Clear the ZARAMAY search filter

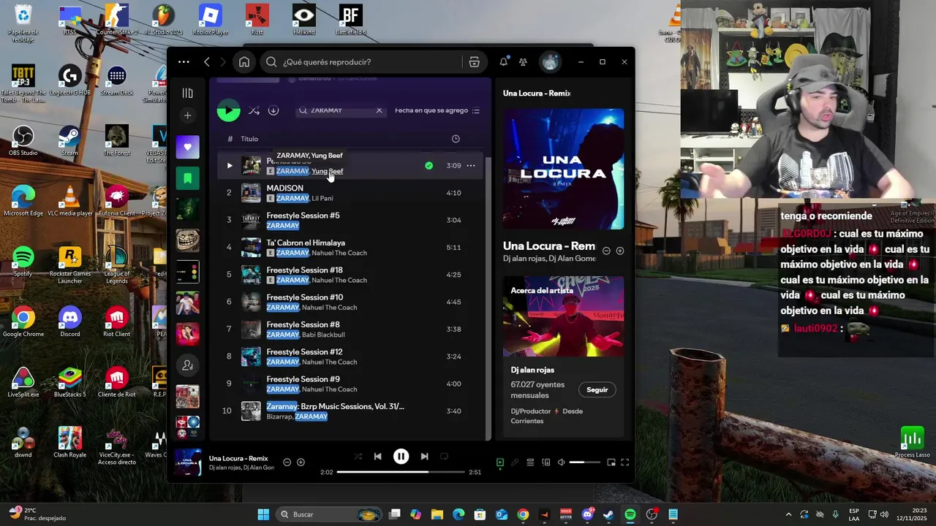click(x=379, y=110)
